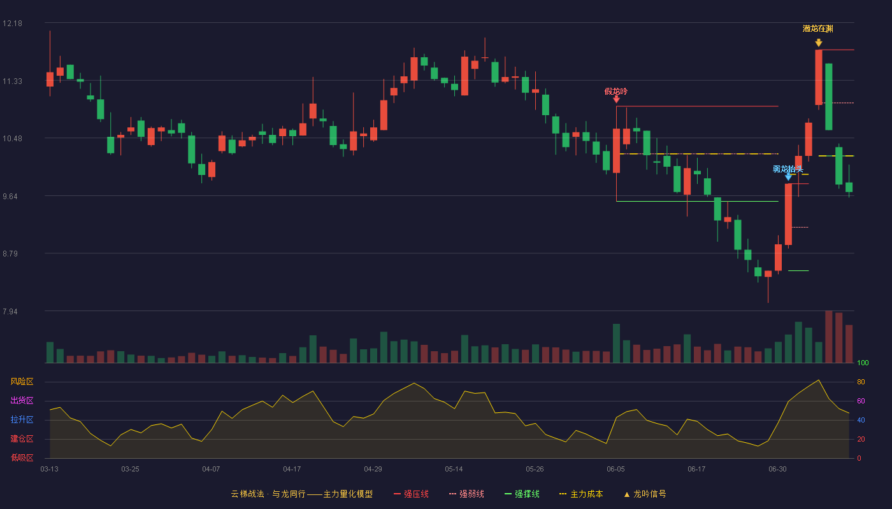
Task: Click the 80 indicator scale value
Action: point(861,382)
